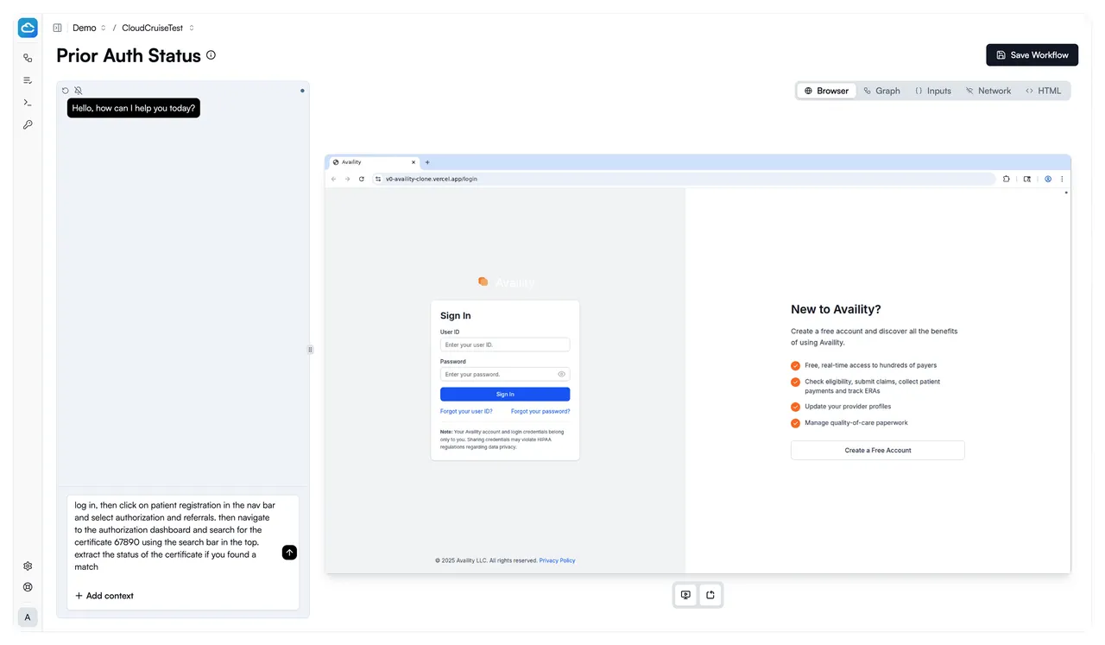Switch to the Browser tab
The image size is (1105, 645).
[826, 91]
